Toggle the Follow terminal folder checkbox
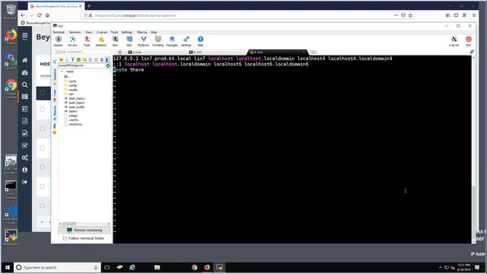The height and width of the screenshot is (274, 487). 65,238
